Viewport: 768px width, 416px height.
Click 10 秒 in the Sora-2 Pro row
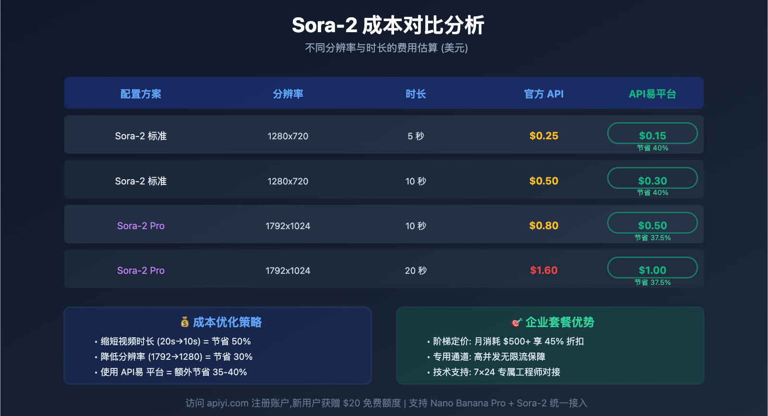click(416, 226)
